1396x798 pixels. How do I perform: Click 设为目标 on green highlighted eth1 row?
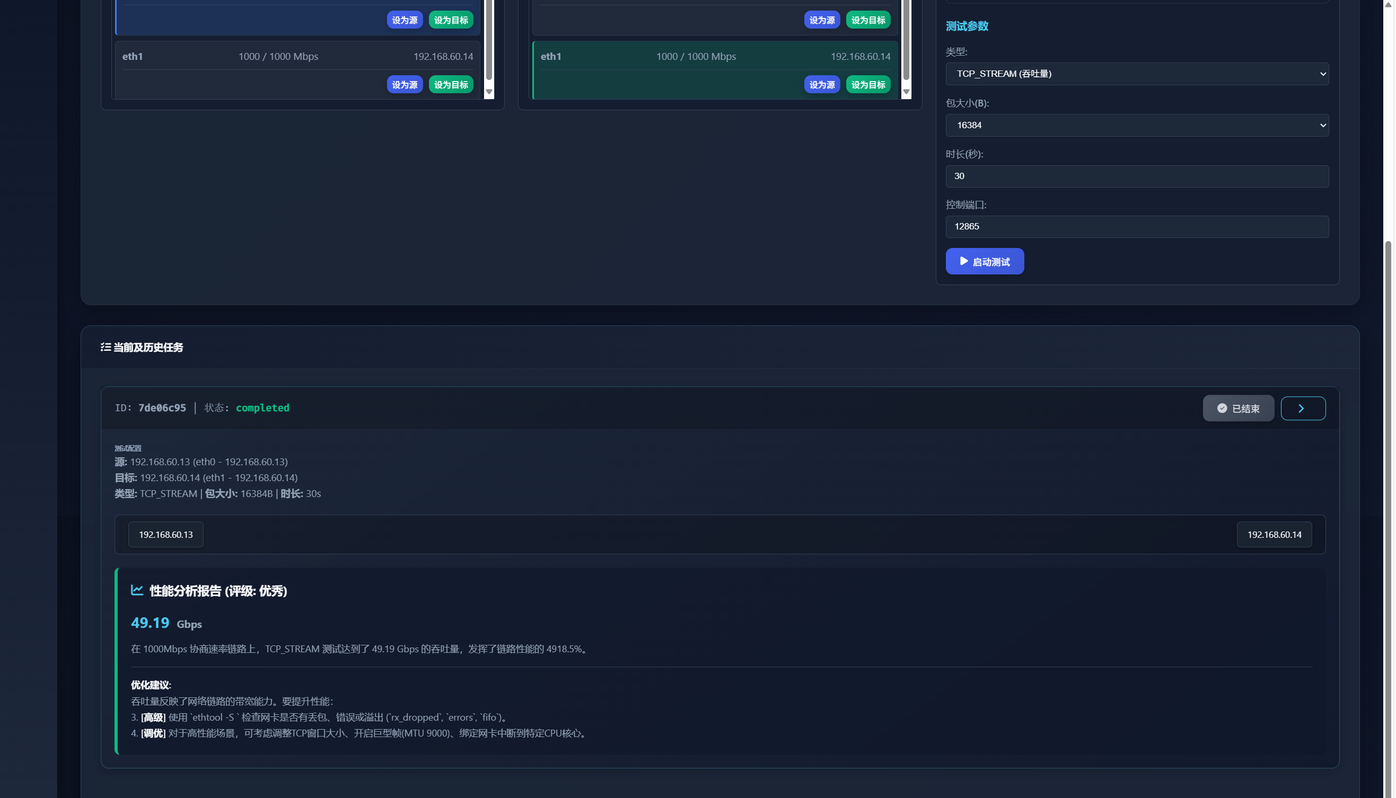pos(867,85)
